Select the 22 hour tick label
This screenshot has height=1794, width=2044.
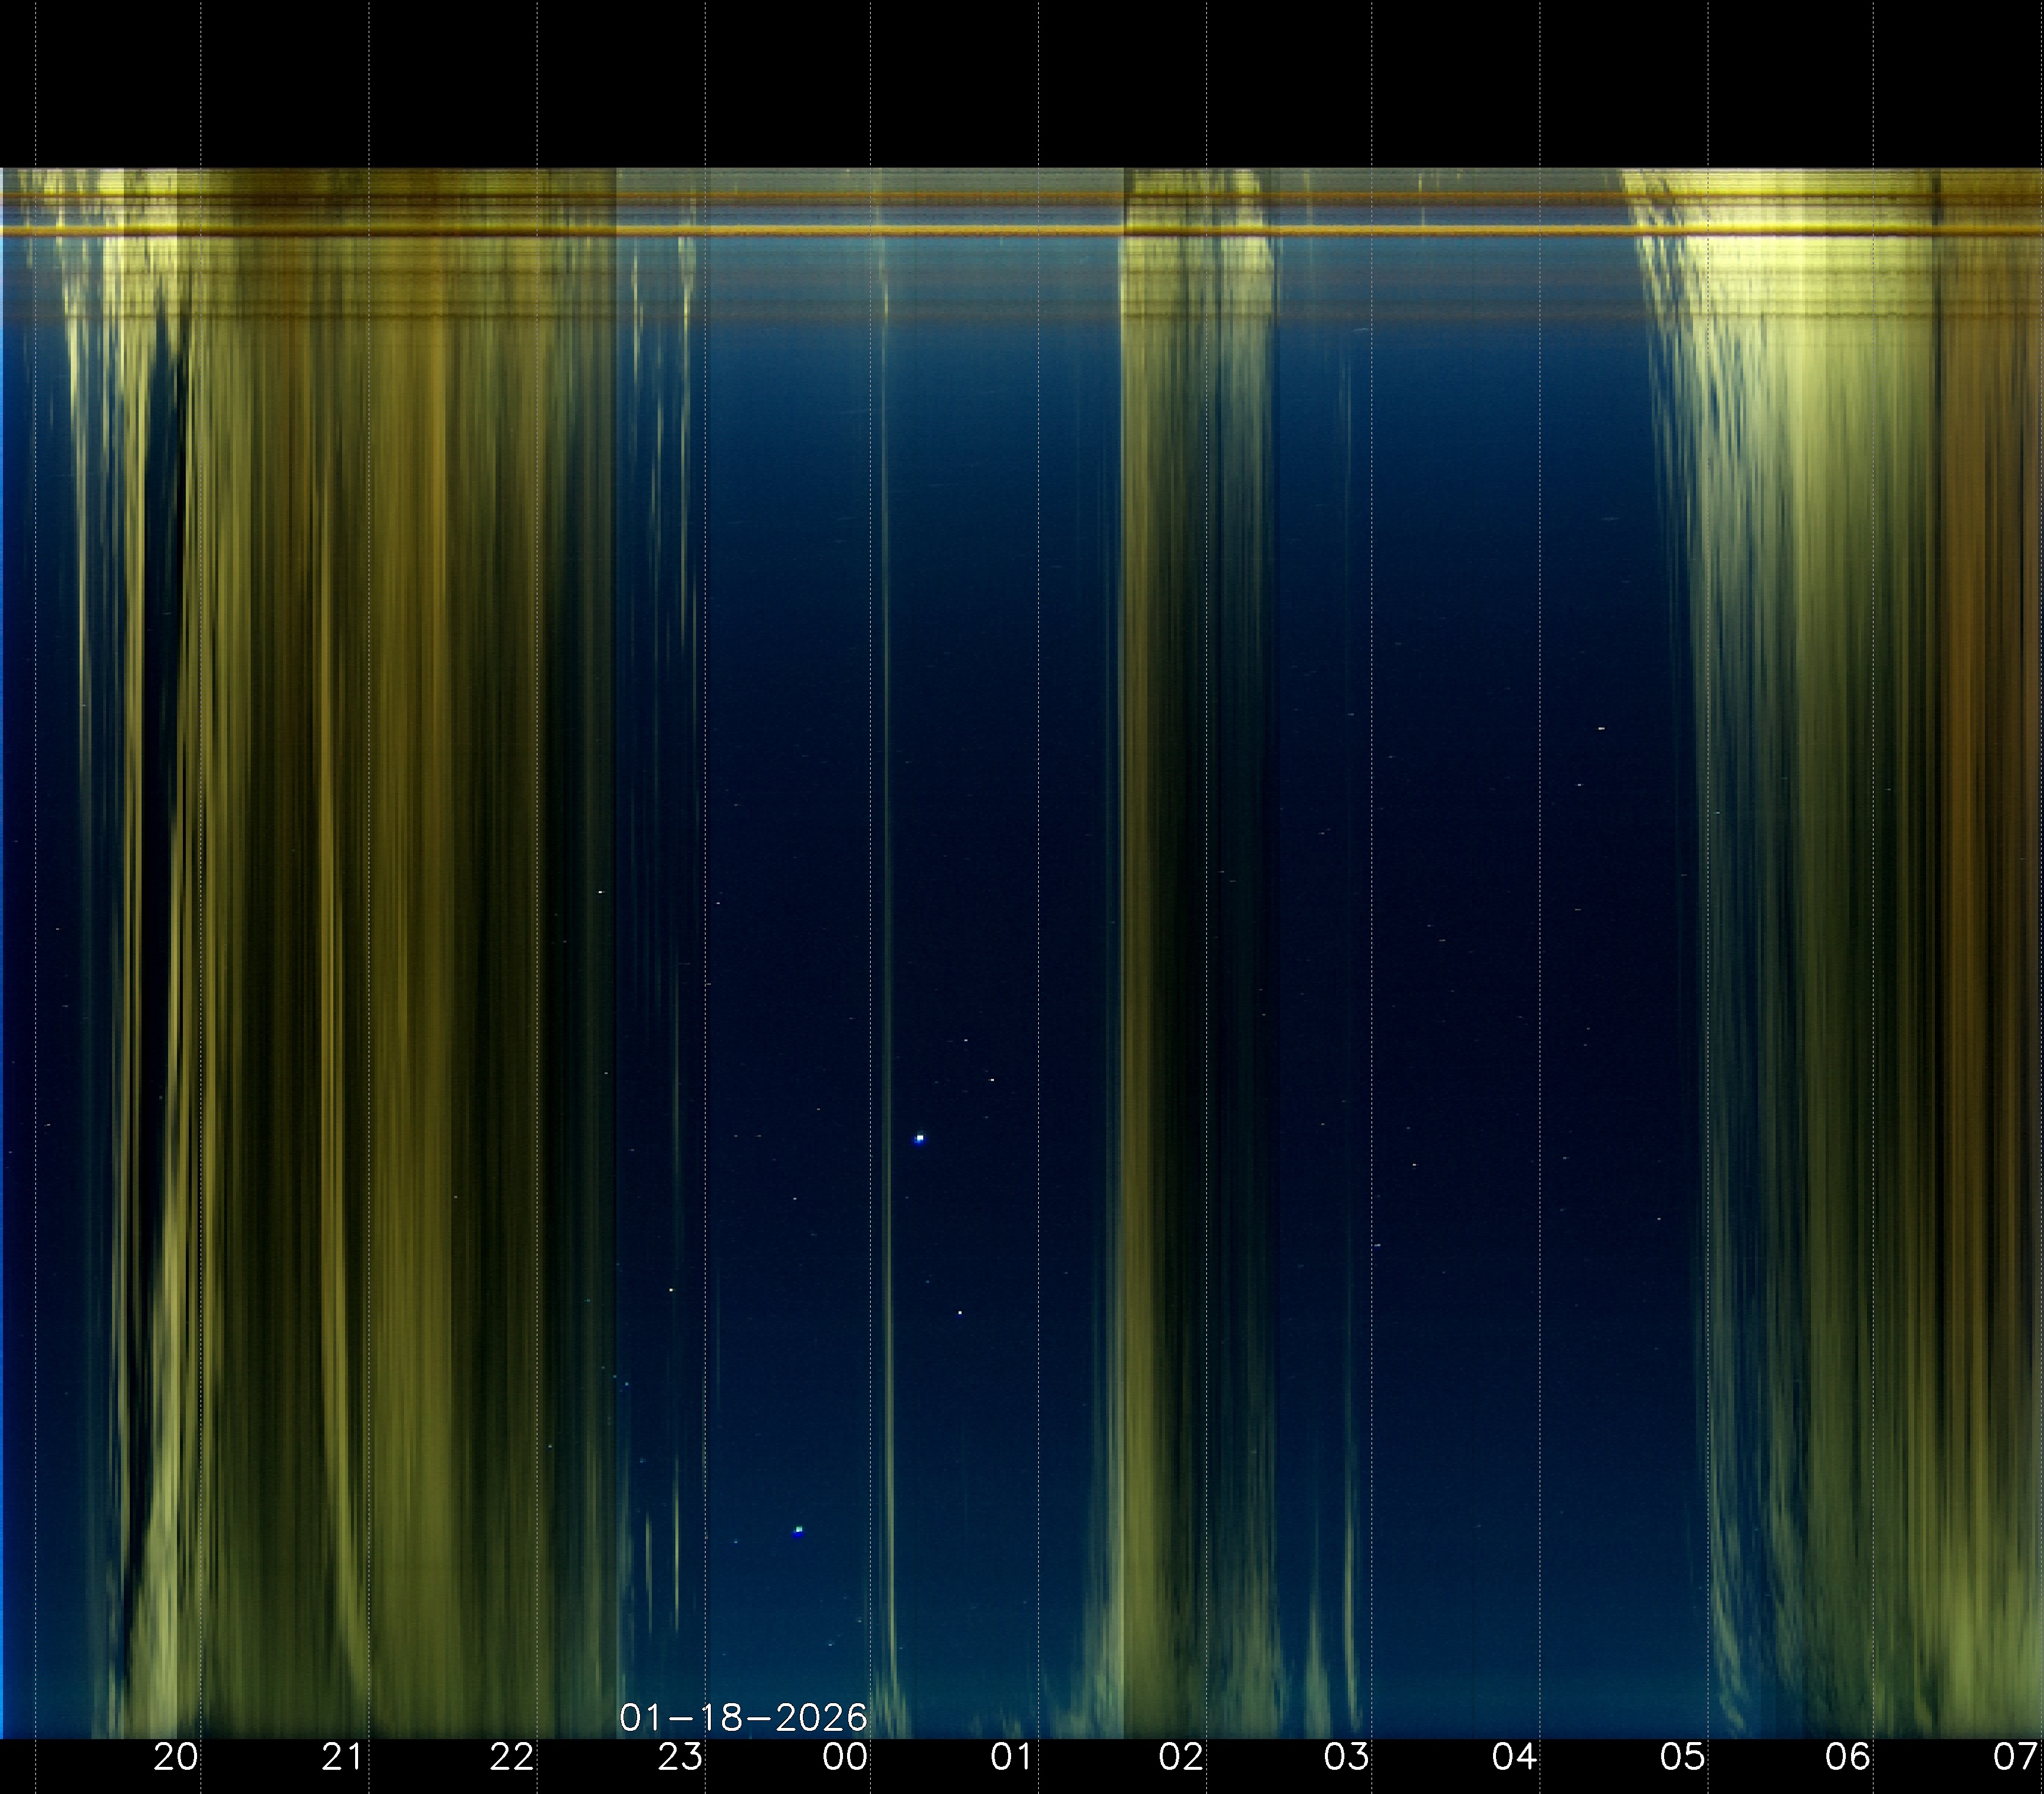510,1757
